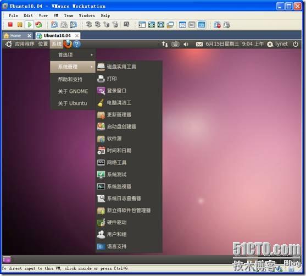
Task: Click the Revert to Snapshot toolbar icon
Action: click(x=64, y=25)
